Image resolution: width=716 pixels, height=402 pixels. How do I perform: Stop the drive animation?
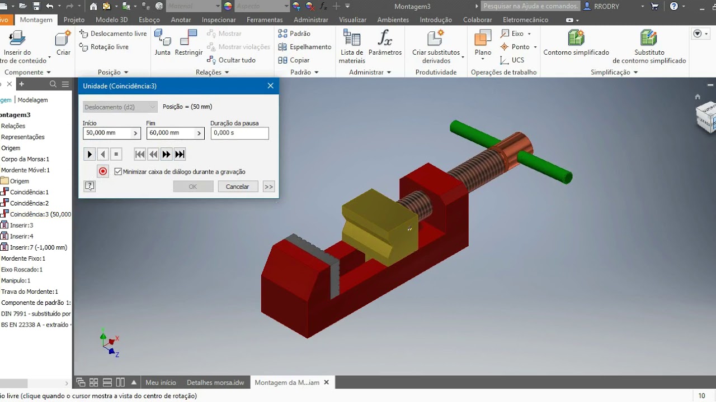pyautogui.click(x=116, y=154)
